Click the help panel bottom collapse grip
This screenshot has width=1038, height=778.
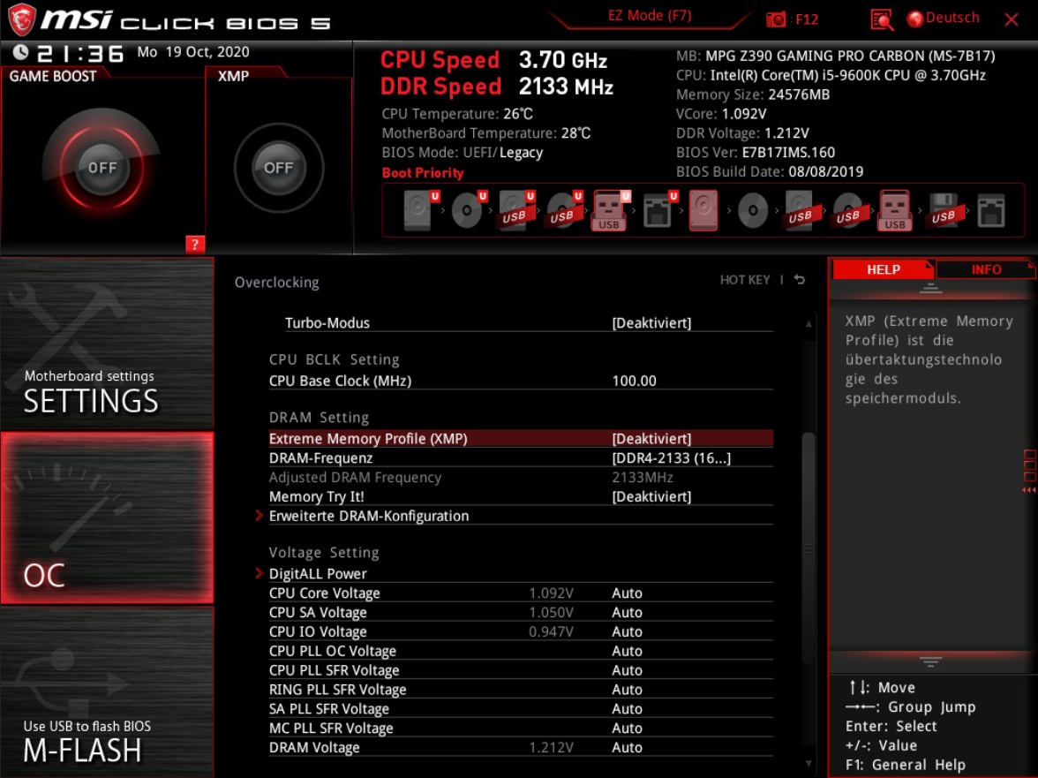[930, 661]
